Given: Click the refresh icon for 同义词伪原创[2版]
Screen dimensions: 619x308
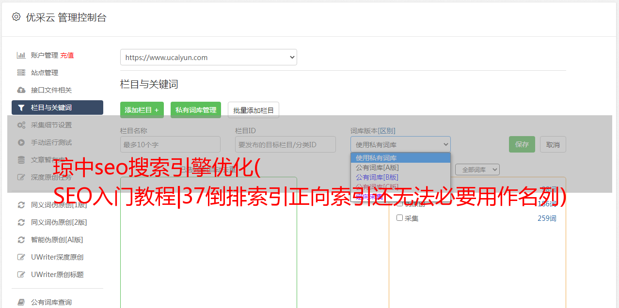Looking at the screenshot, I should 21,222.
